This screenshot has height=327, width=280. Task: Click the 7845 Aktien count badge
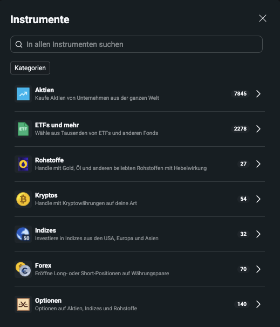point(240,94)
